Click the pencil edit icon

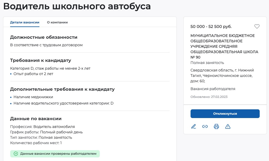click(194, 126)
